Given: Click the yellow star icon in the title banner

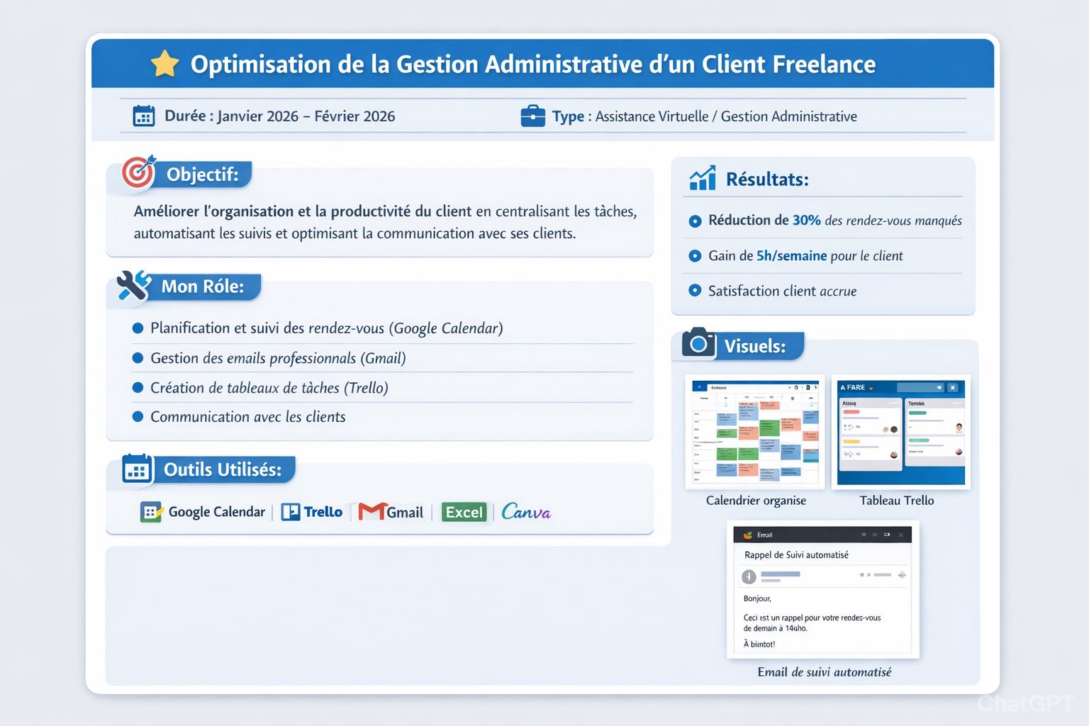Looking at the screenshot, I should (x=164, y=64).
